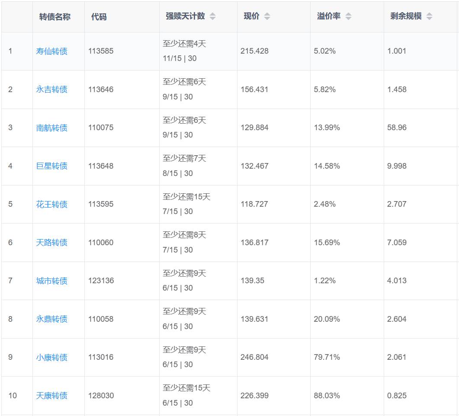Click the 花王转债 link
Screen dimensions: 459x416
click(x=52, y=204)
